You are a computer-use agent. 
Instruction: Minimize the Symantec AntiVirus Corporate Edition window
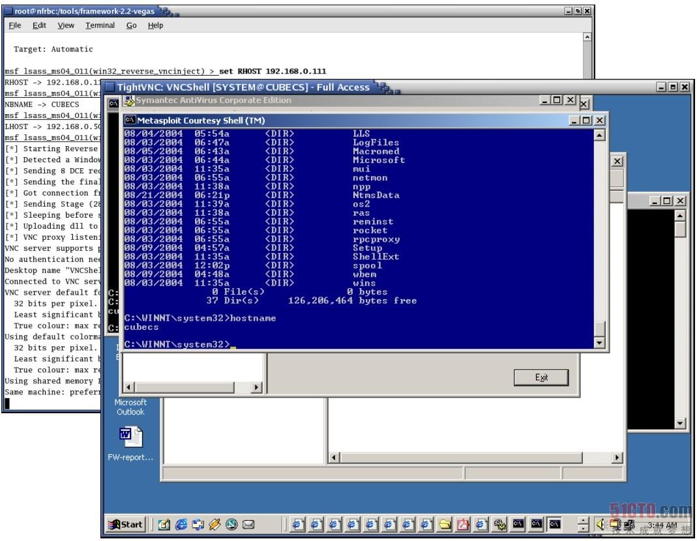pyautogui.click(x=544, y=100)
